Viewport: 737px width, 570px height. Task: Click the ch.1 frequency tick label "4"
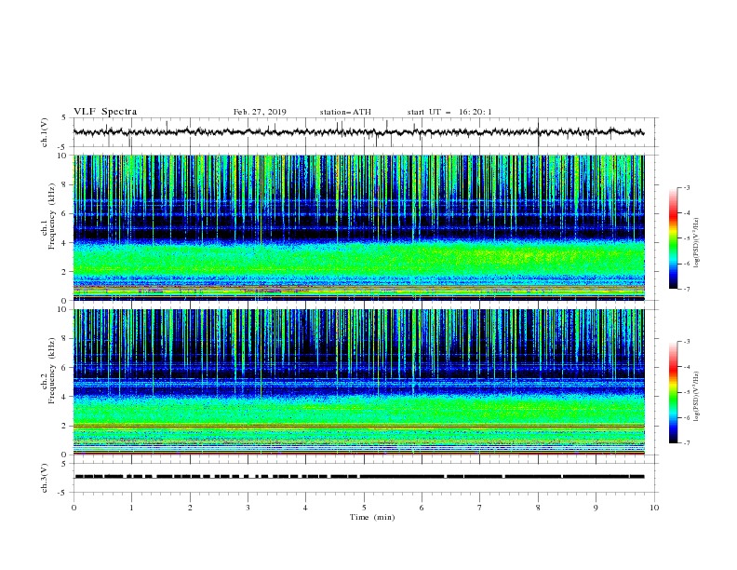[x=65, y=243]
